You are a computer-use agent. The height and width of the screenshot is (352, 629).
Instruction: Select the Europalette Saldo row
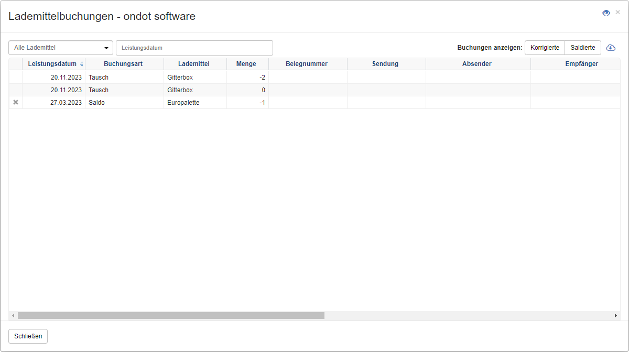(183, 103)
